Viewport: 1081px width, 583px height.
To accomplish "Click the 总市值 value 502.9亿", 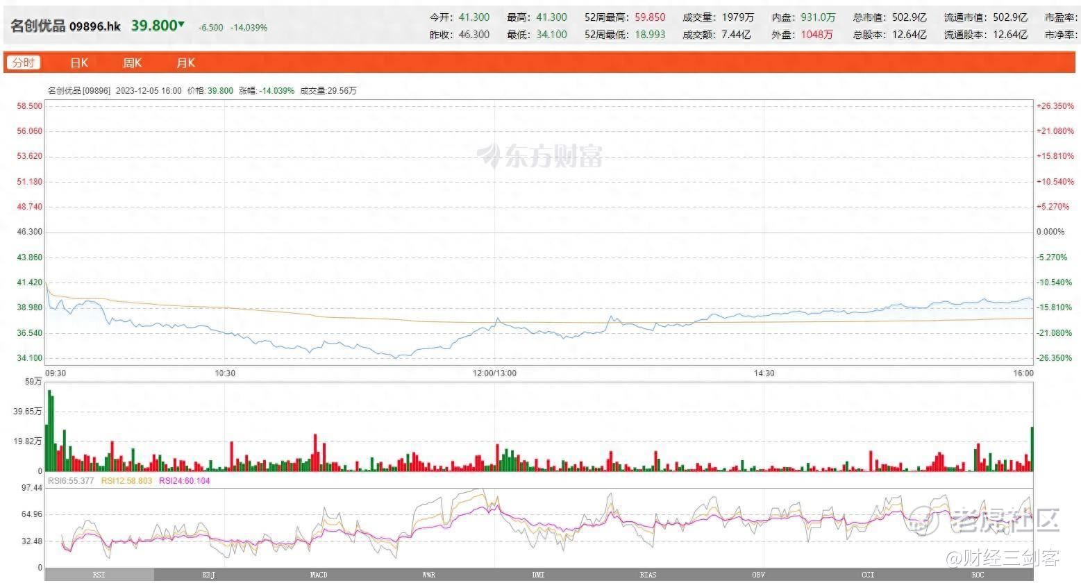I will (x=908, y=17).
